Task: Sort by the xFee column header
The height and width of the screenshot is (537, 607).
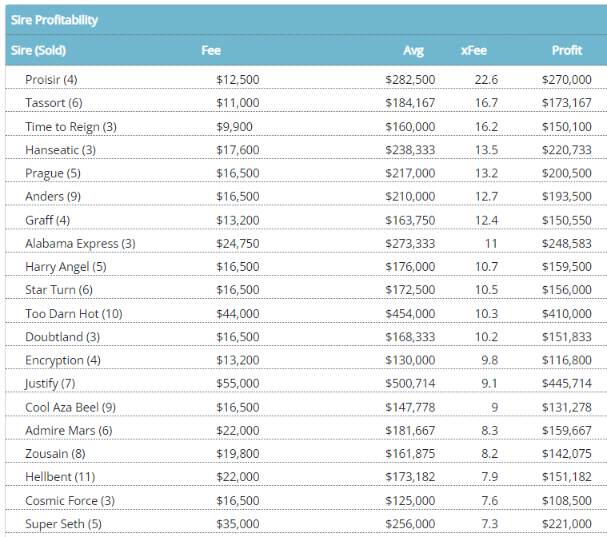Action: click(473, 50)
